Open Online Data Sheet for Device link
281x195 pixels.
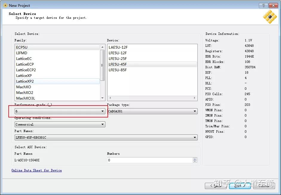(36, 170)
